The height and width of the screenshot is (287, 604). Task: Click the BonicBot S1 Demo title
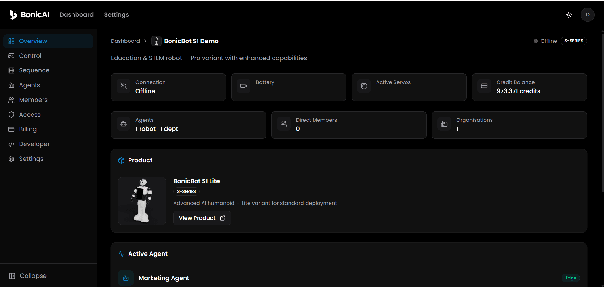[191, 41]
